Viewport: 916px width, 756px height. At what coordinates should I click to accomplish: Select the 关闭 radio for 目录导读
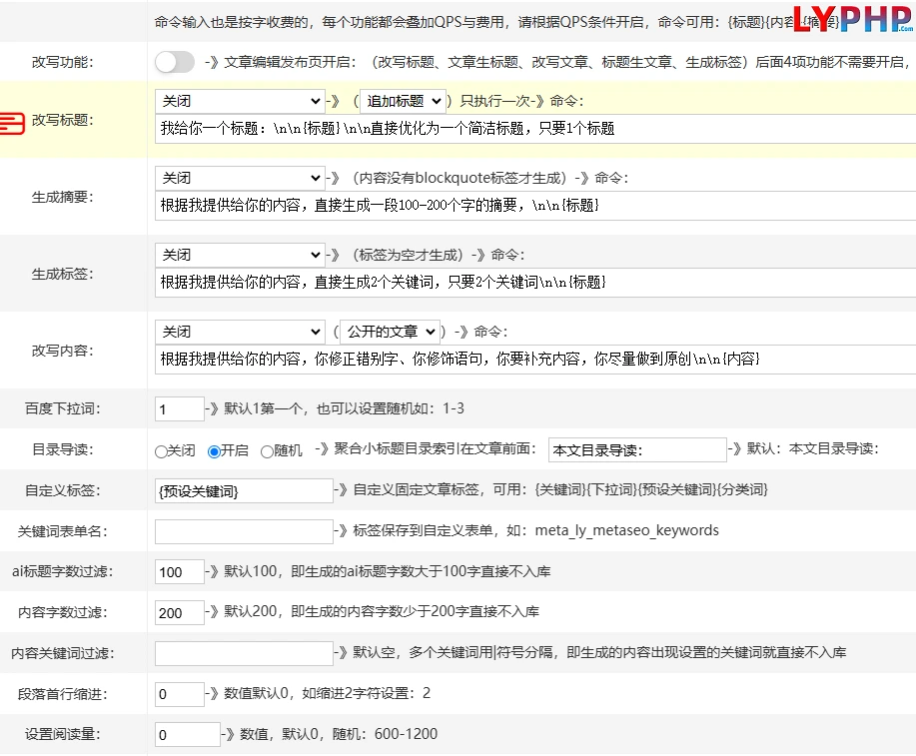(161, 451)
